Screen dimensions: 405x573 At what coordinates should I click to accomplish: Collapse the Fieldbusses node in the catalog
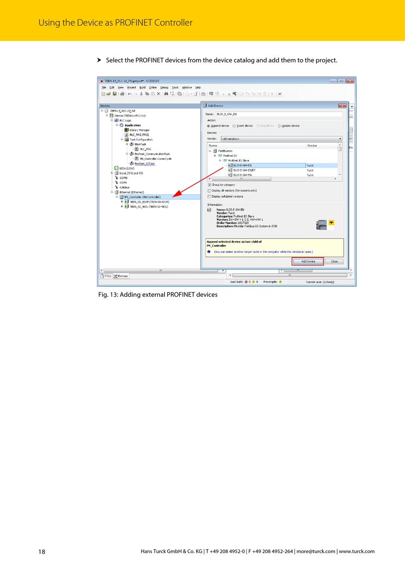coord(210,151)
